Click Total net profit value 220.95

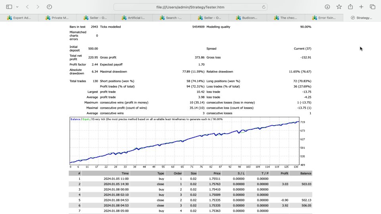(x=93, y=57)
